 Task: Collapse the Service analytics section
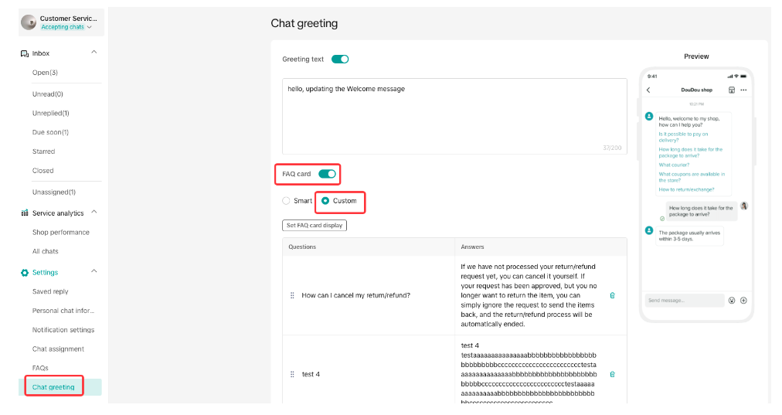[94, 213]
